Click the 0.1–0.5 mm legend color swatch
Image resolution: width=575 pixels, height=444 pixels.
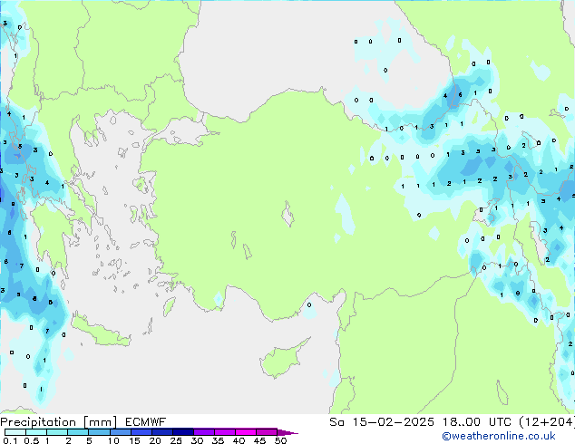click(x=15, y=432)
